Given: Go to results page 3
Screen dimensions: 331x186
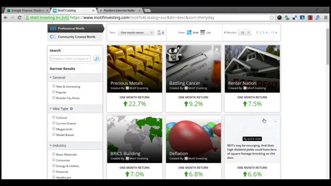Looking at the screenshot, I should [263, 33].
